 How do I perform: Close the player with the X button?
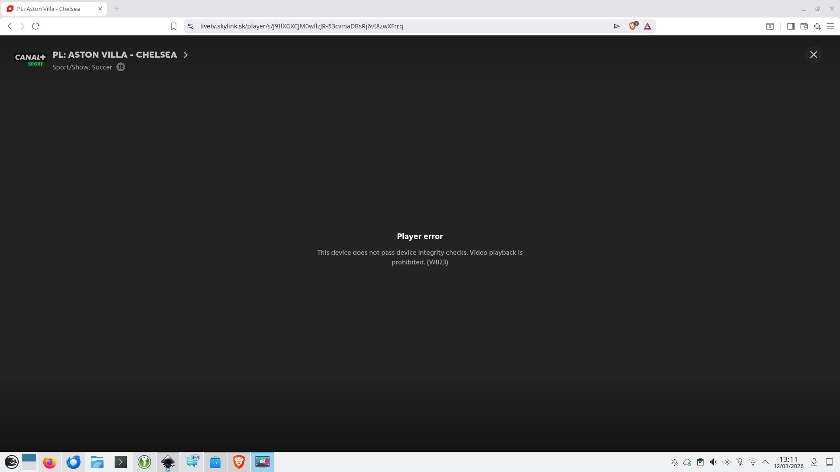(813, 55)
